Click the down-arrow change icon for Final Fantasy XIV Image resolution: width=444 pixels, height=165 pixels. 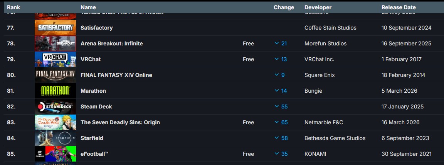[x=277, y=75]
